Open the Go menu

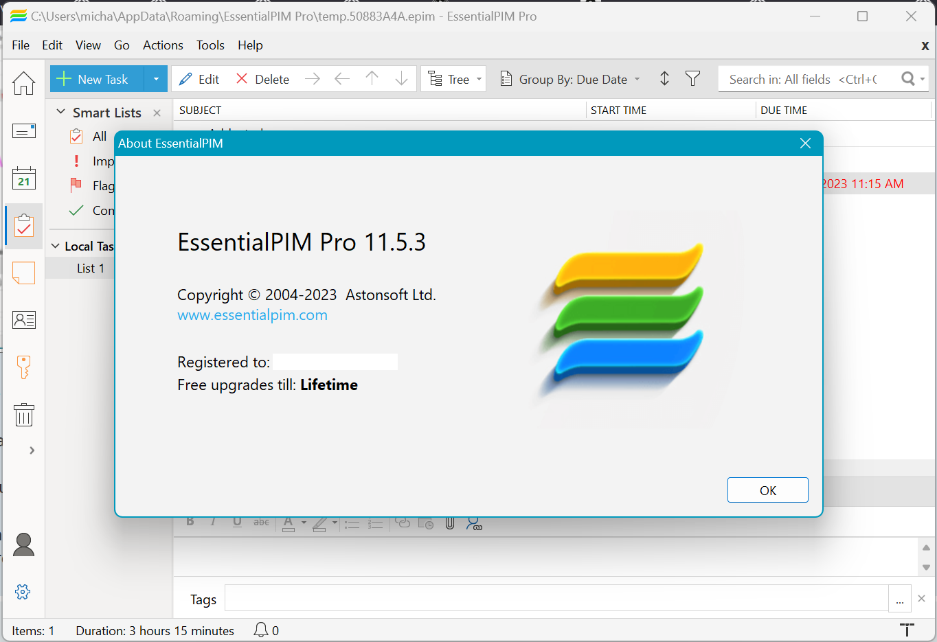(x=122, y=45)
